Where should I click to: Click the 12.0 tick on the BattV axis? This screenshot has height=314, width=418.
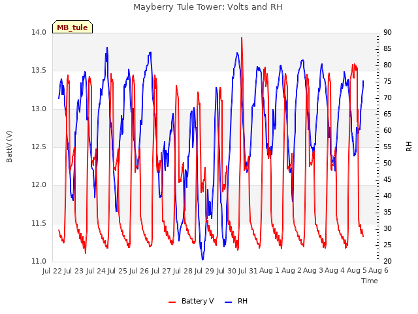point(39,184)
